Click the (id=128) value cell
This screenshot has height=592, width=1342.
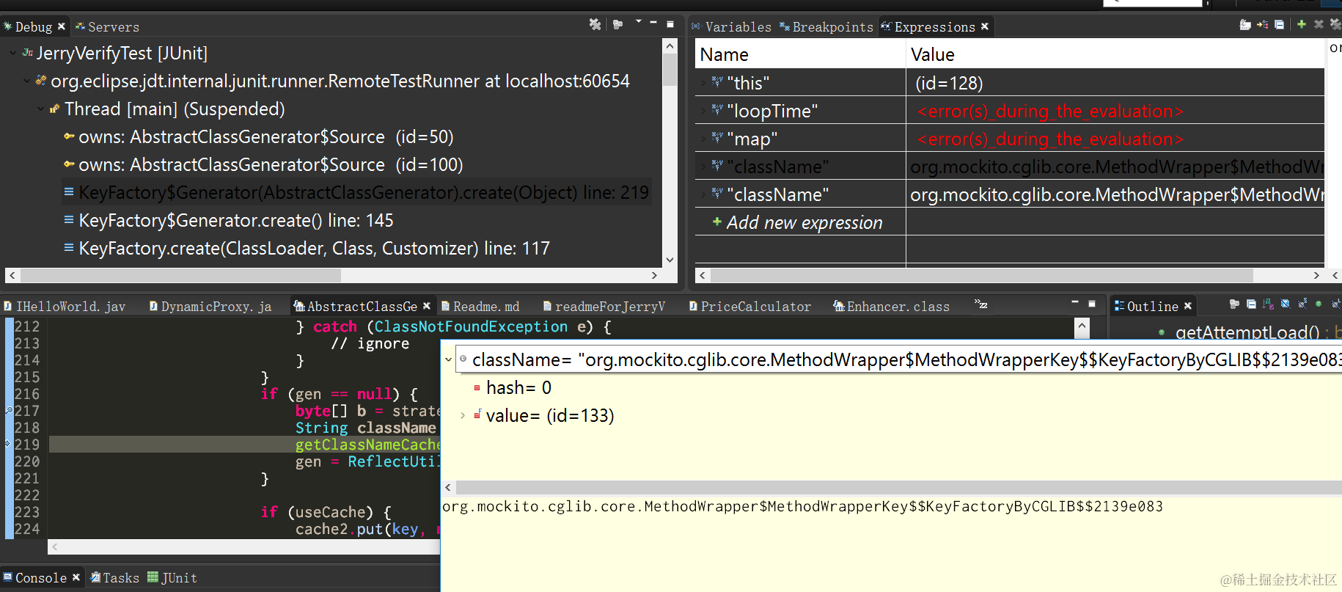949,83
